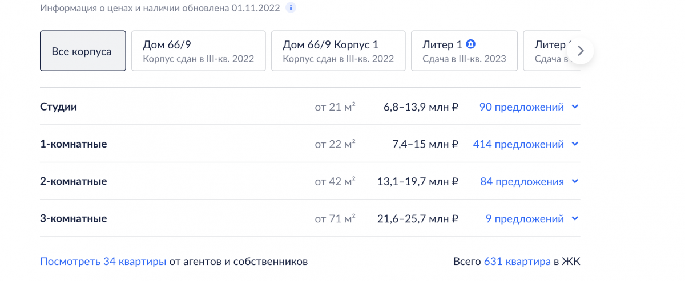685x281 pixels.
Task: Select the Дом 66/9 Корпус 1 tab
Action: click(339, 51)
